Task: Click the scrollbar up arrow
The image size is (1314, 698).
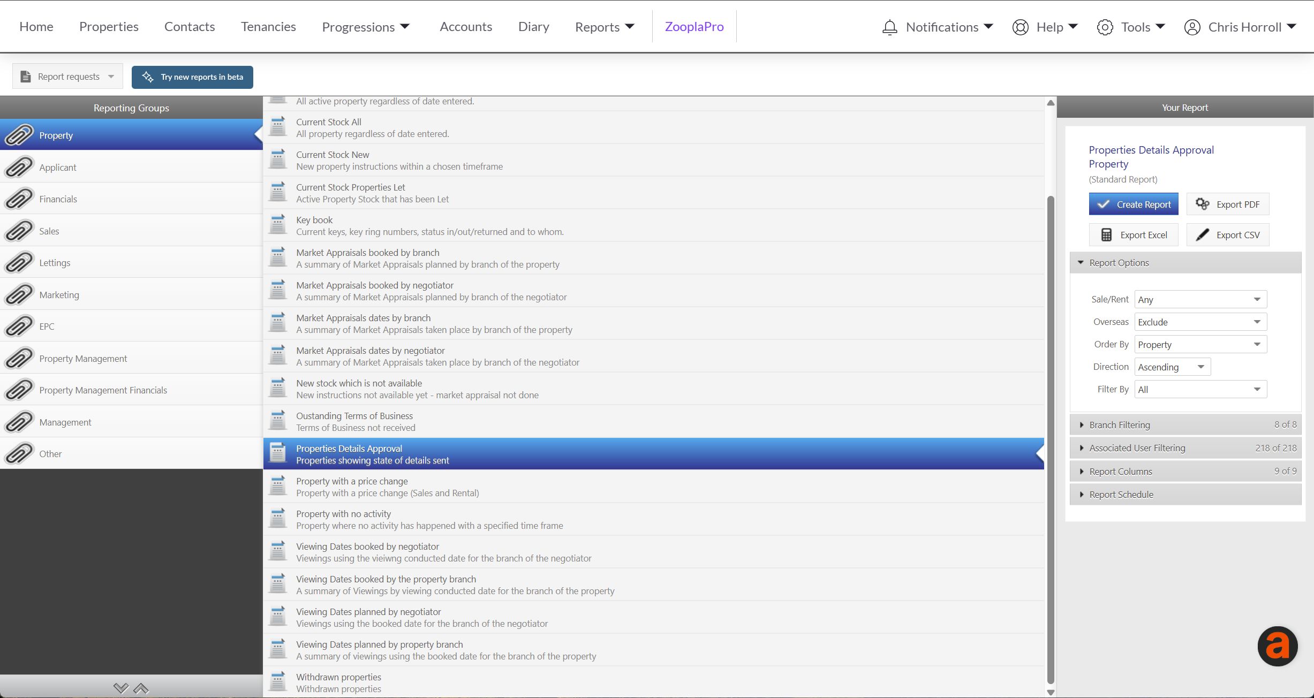Action: coord(1051,103)
